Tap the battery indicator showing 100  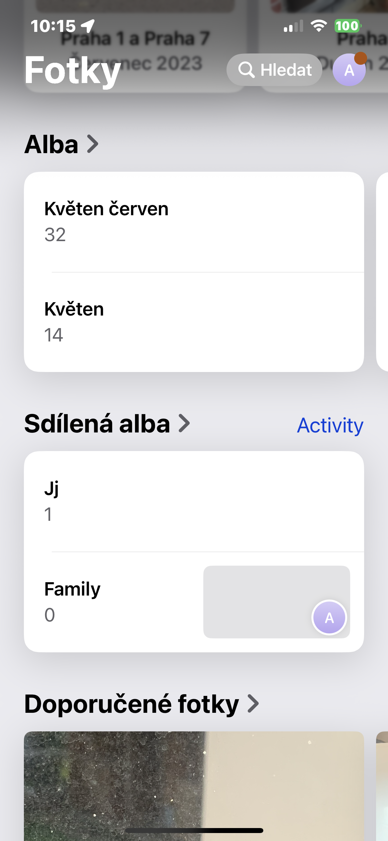[347, 26]
